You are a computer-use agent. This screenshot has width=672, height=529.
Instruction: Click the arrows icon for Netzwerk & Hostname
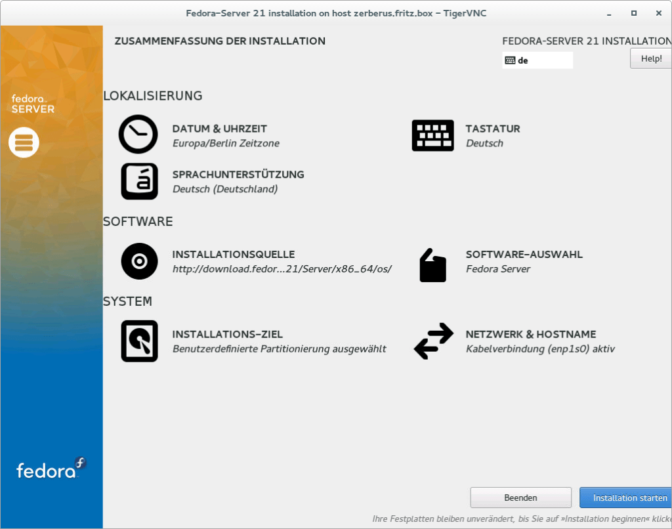pyautogui.click(x=433, y=341)
